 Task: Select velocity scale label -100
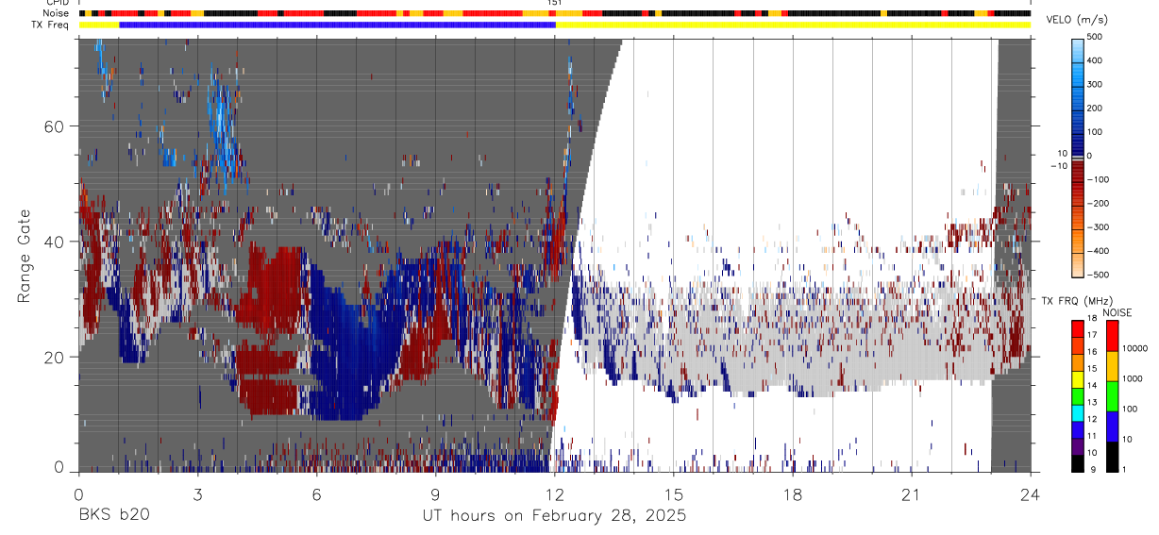tap(1097, 179)
